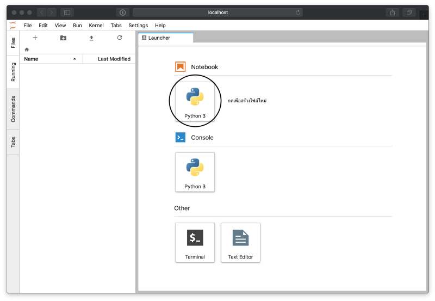Select the Launcher tab
435x301 pixels.
[x=166, y=38]
